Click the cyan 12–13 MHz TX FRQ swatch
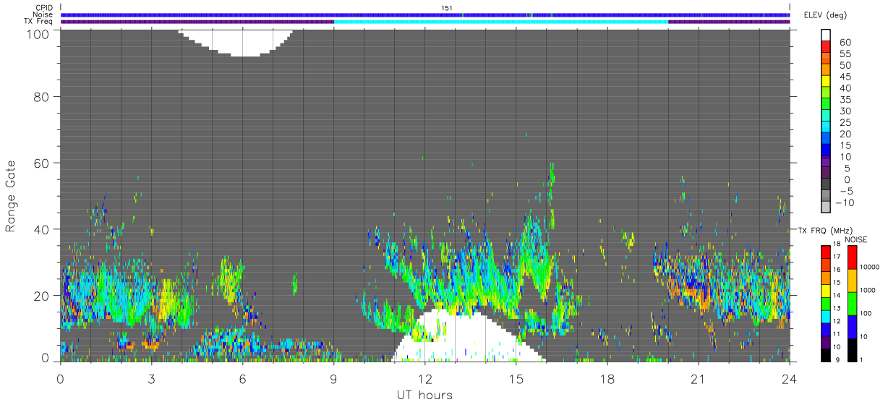This screenshot has height=410, width=888. click(826, 315)
